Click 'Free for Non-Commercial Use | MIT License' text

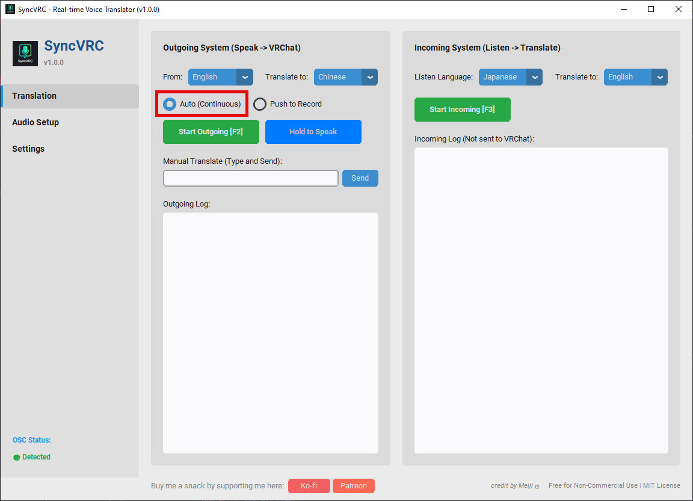coord(614,485)
